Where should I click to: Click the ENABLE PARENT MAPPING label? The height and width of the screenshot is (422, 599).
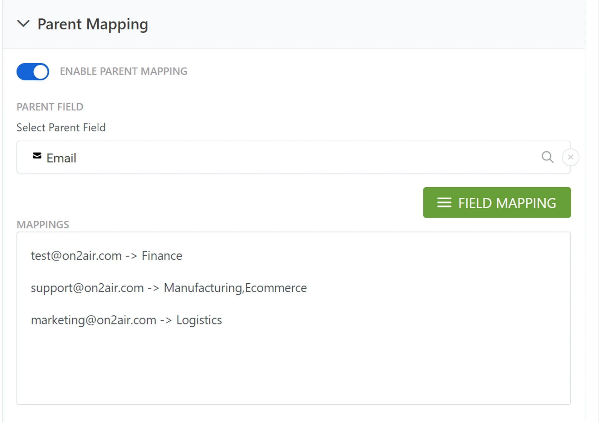point(124,71)
